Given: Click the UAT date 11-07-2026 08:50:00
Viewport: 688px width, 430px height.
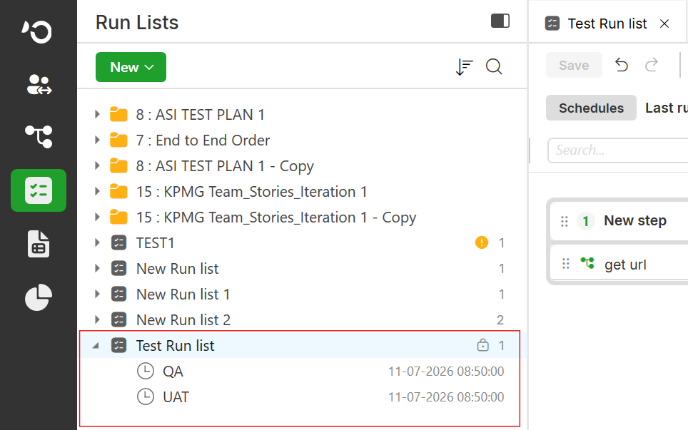Looking at the screenshot, I should pos(446,396).
